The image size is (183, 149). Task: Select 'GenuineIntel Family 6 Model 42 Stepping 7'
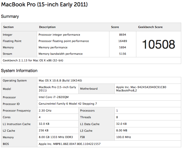68,104
